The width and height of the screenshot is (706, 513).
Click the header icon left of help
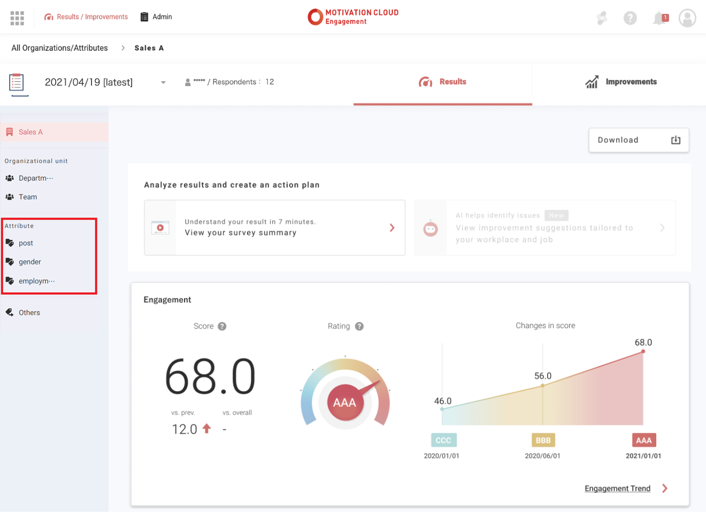[602, 18]
